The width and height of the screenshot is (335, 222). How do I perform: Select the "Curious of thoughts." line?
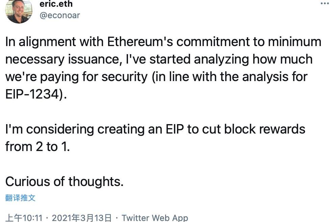click(64, 182)
